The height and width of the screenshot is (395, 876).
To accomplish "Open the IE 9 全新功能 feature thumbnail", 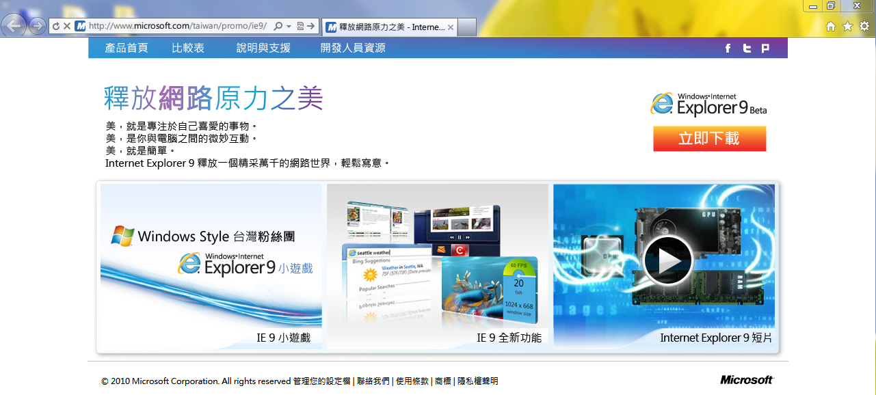I will [x=437, y=266].
